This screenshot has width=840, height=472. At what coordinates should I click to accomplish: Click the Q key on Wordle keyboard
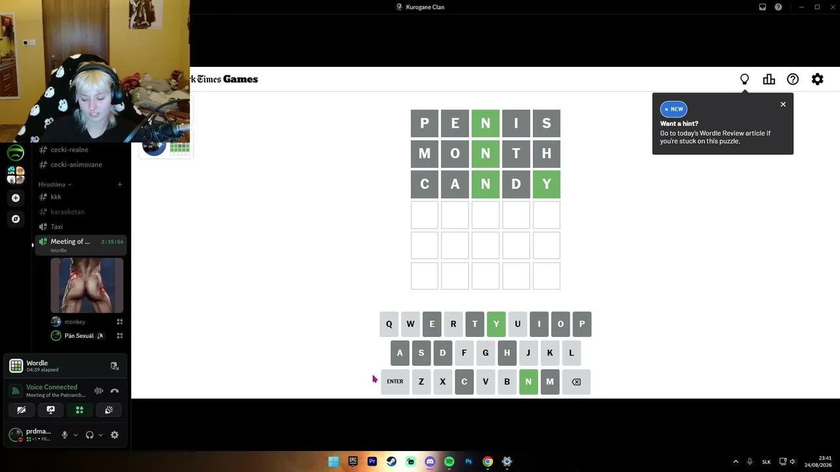point(388,324)
